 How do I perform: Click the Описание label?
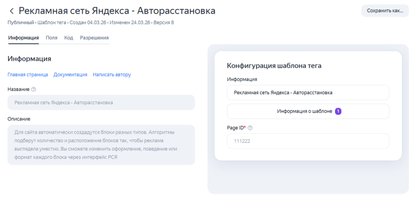click(x=19, y=119)
